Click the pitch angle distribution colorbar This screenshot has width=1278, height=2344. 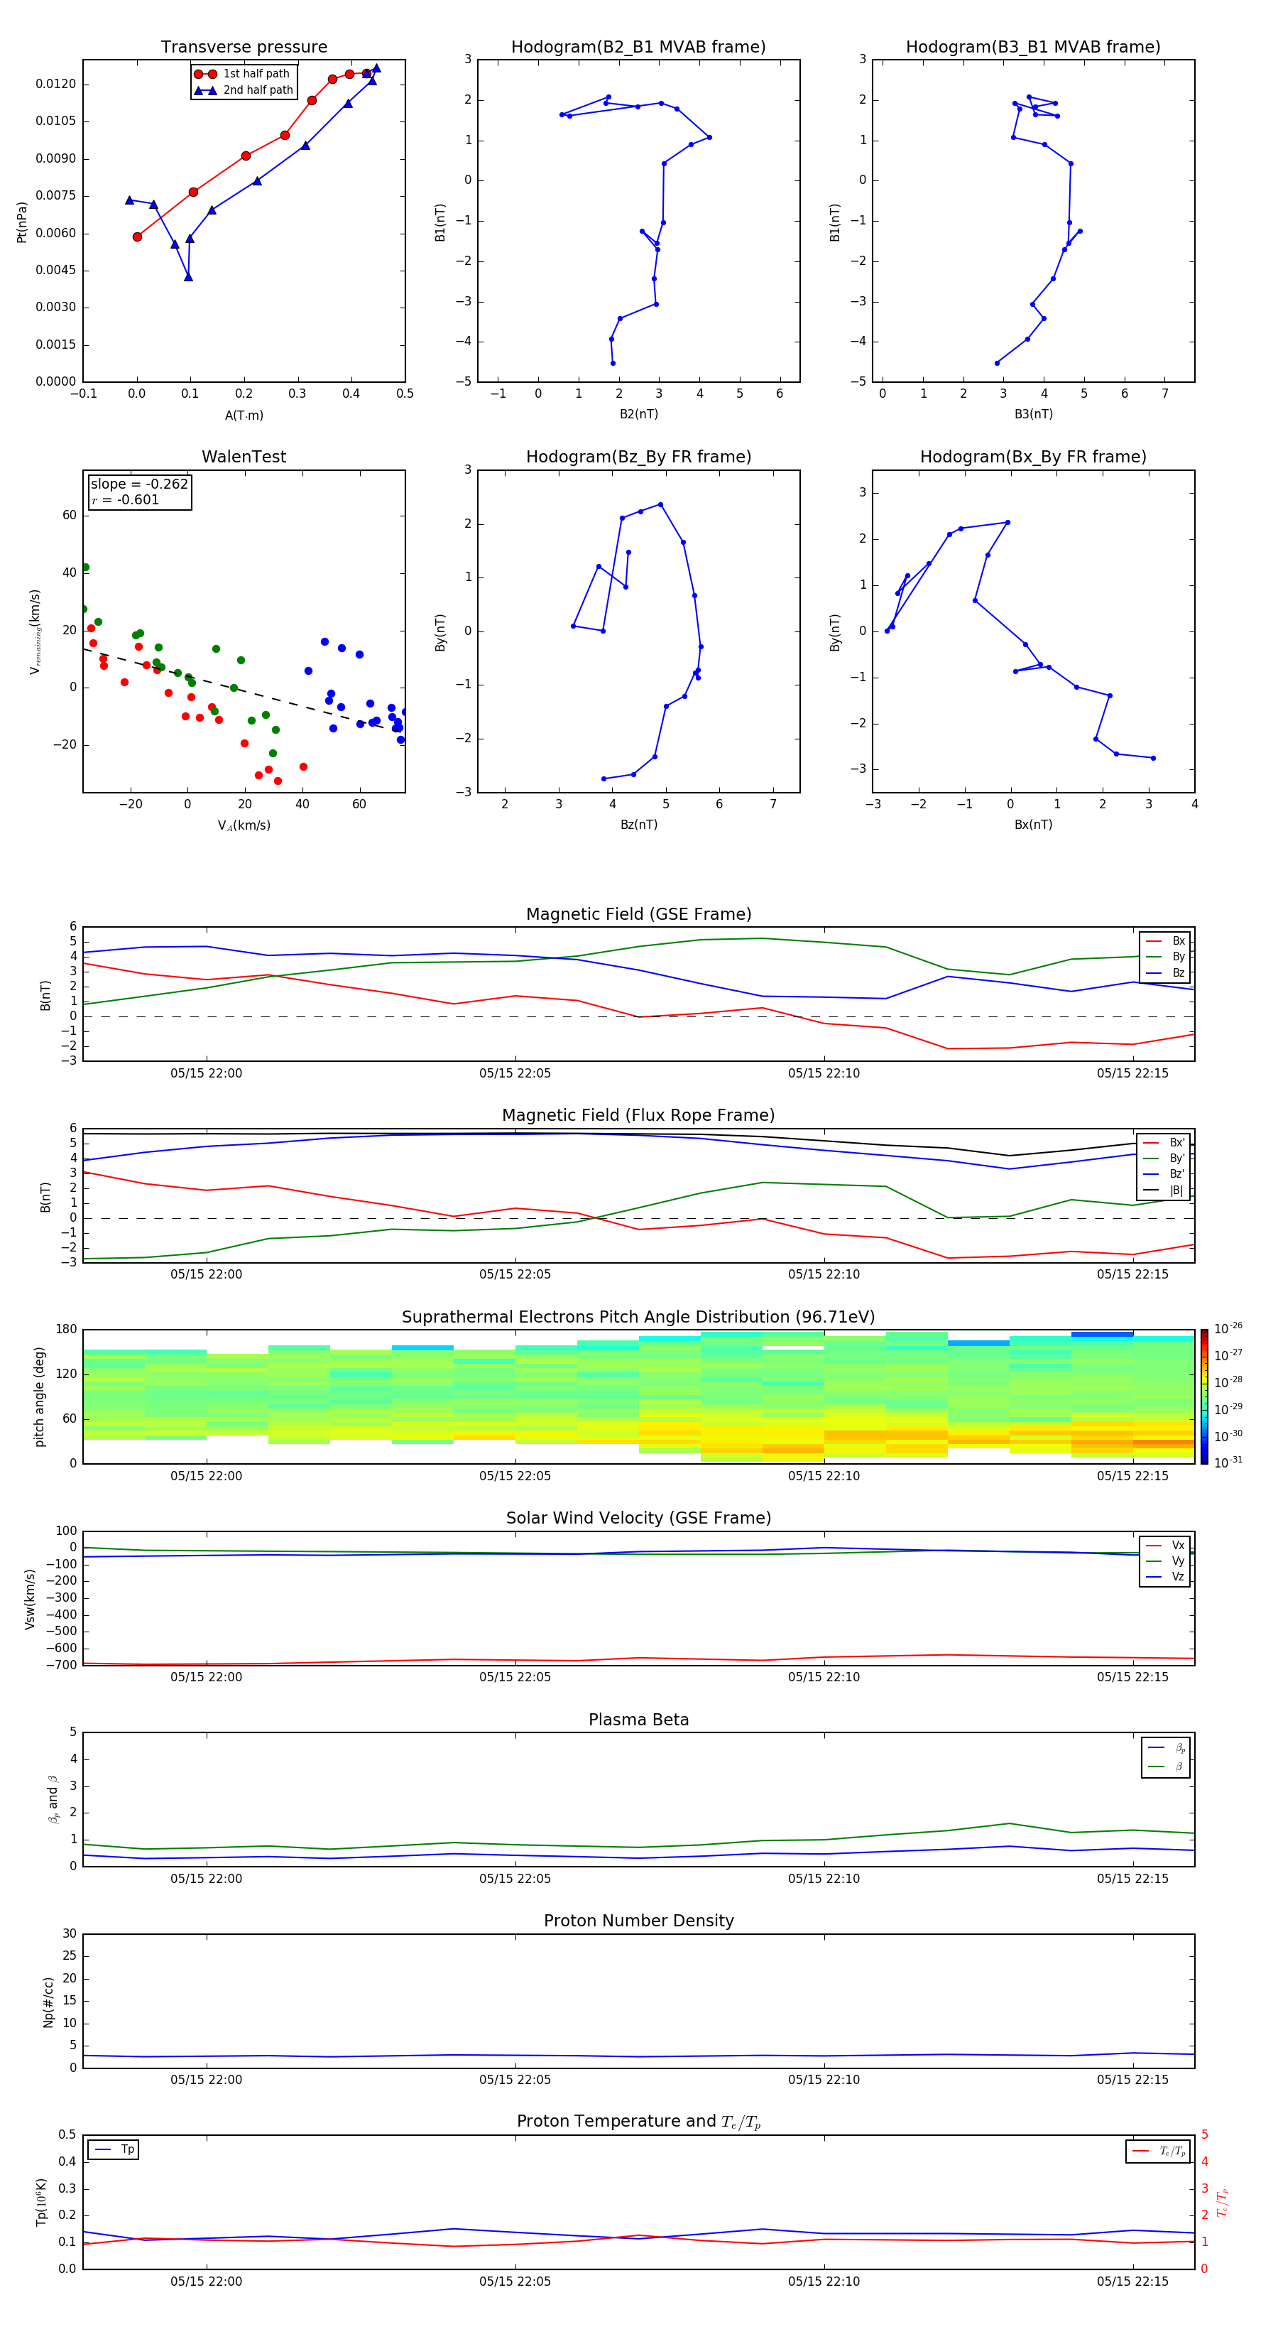[x=1203, y=1396]
